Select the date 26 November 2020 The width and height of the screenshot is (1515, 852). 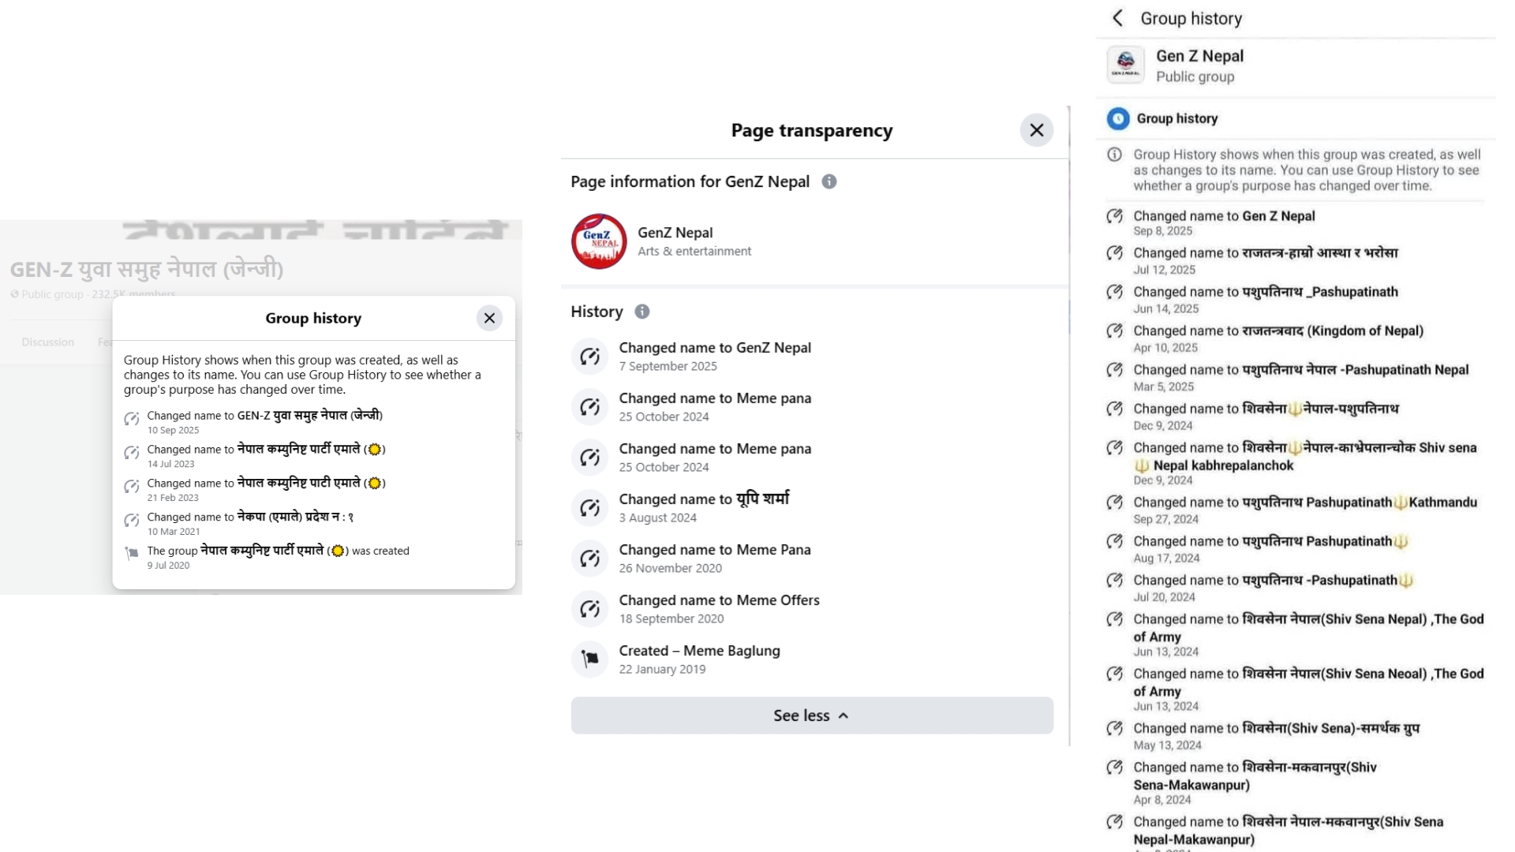671,568
